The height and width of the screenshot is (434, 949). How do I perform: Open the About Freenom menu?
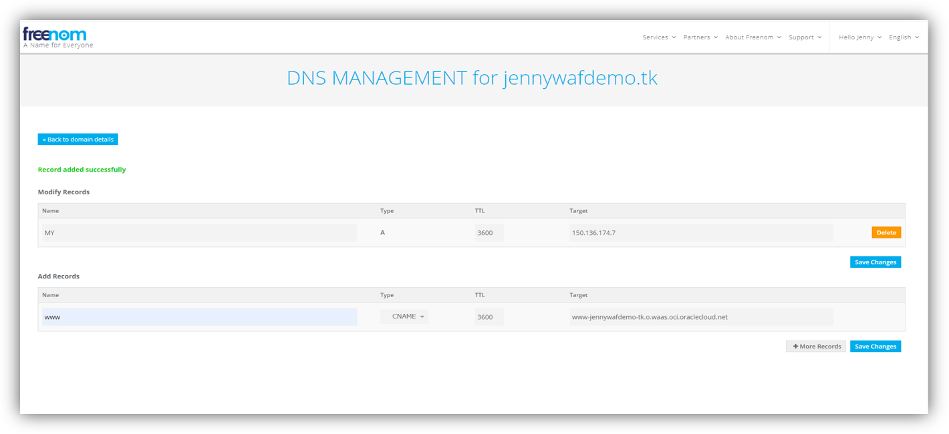pyautogui.click(x=753, y=37)
